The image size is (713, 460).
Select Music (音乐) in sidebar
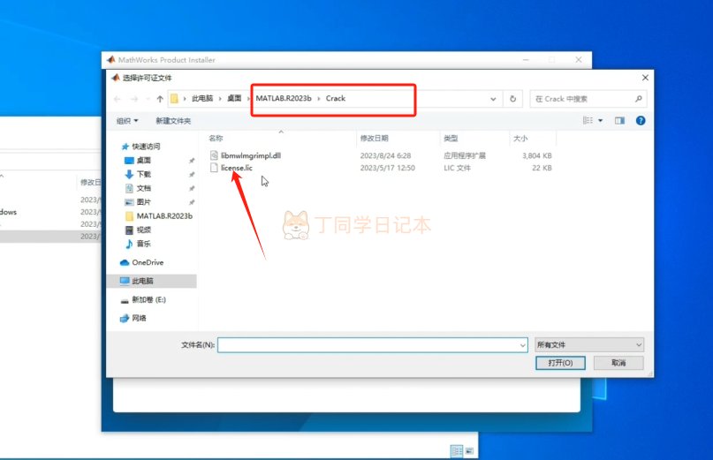point(144,244)
